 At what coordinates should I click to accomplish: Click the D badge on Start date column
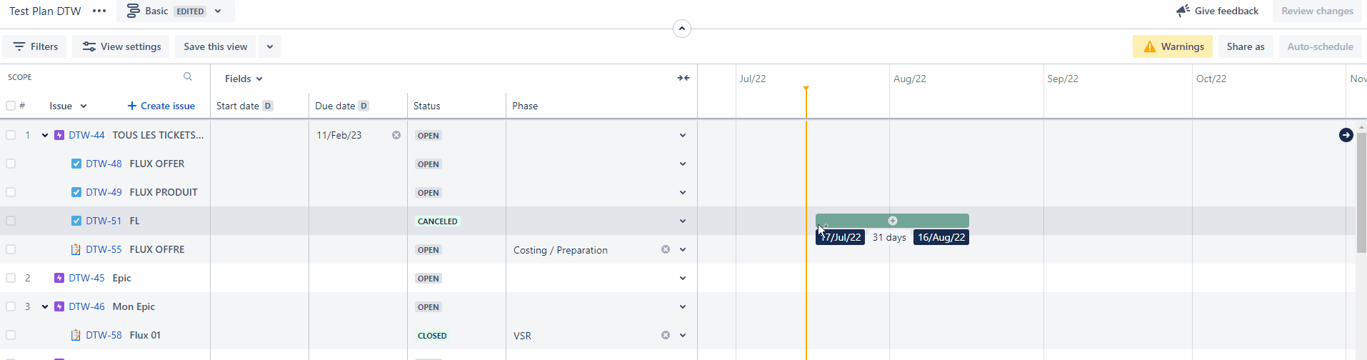(x=268, y=106)
